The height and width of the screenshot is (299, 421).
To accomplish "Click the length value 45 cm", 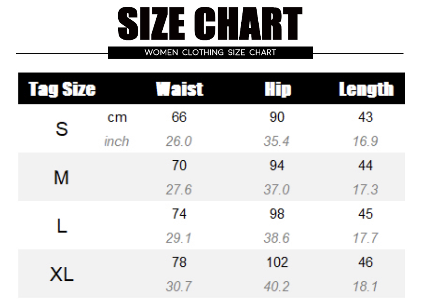I will tap(365, 214).
